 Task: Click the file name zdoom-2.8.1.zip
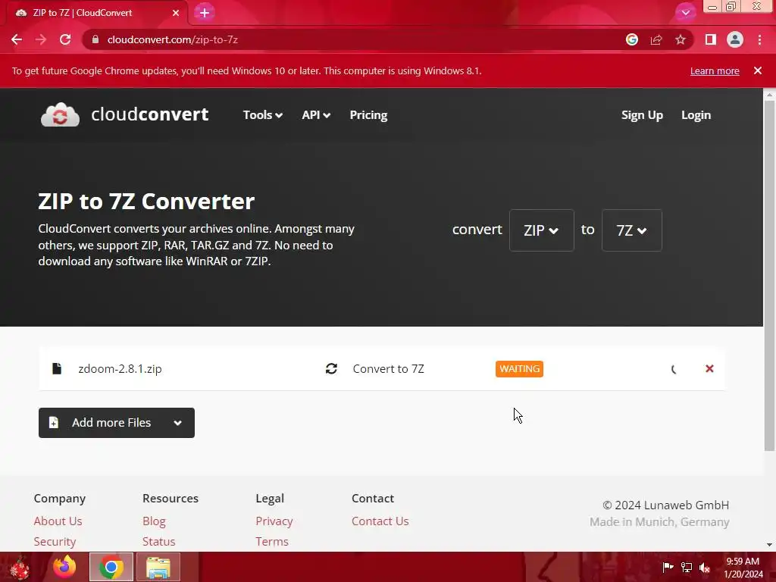click(x=120, y=369)
